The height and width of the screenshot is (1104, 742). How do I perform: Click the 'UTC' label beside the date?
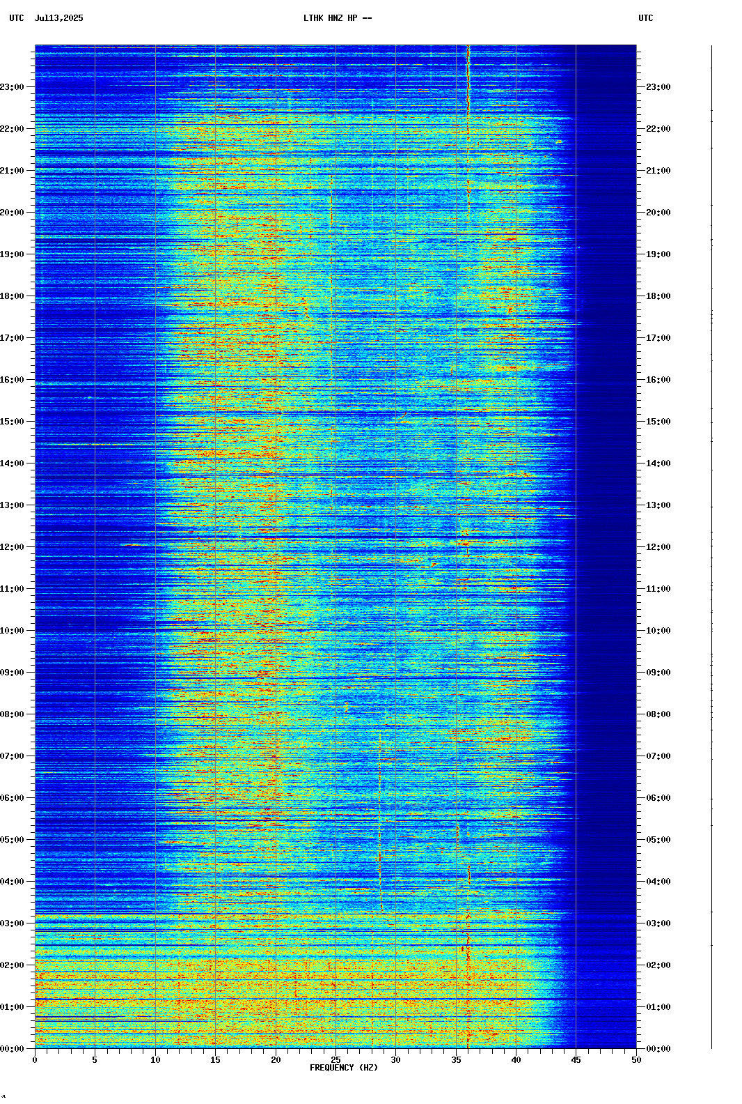17,18
